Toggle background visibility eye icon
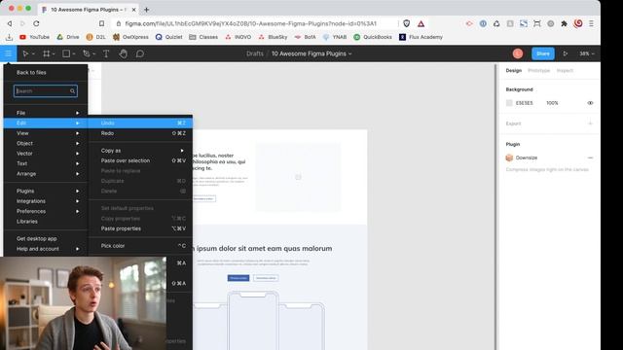This screenshot has width=623, height=350. [x=590, y=103]
